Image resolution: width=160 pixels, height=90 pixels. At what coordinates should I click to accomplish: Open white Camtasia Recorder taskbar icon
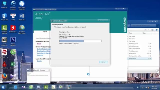tap(53, 87)
